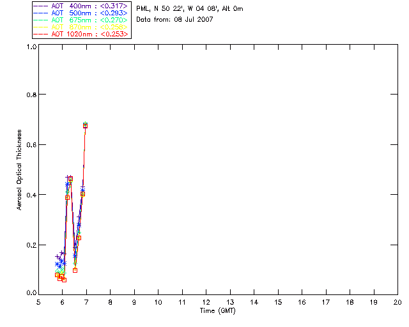Click the y-axis tick label 0.8

(31, 95)
